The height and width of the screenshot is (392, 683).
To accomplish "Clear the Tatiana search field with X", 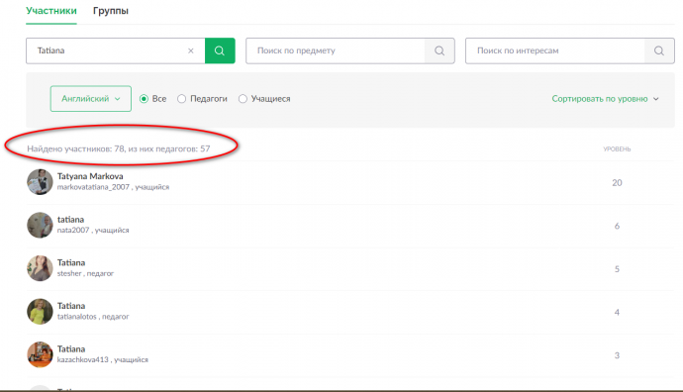I will point(191,50).
